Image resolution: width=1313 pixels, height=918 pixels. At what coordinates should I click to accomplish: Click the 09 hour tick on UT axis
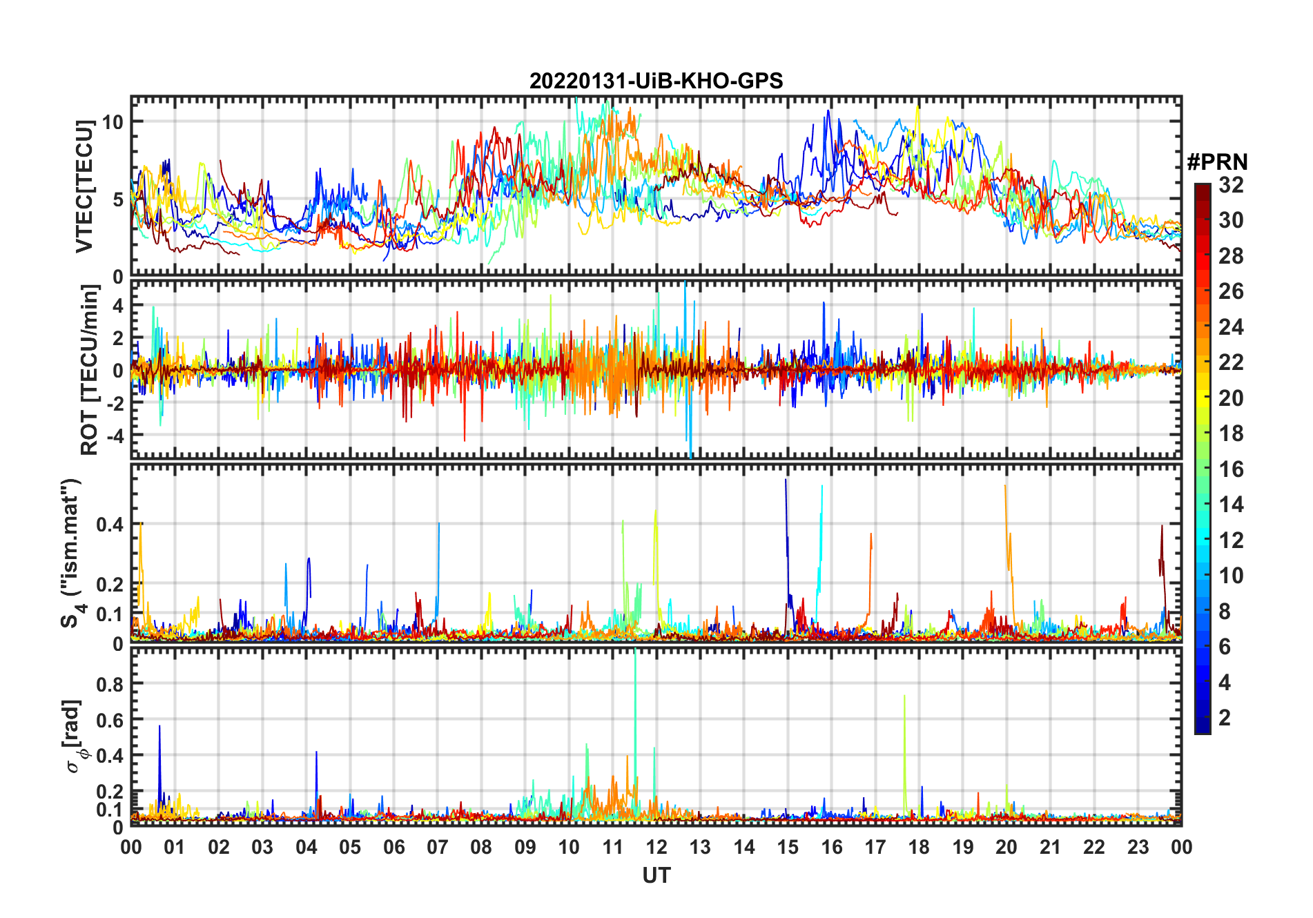525,848
